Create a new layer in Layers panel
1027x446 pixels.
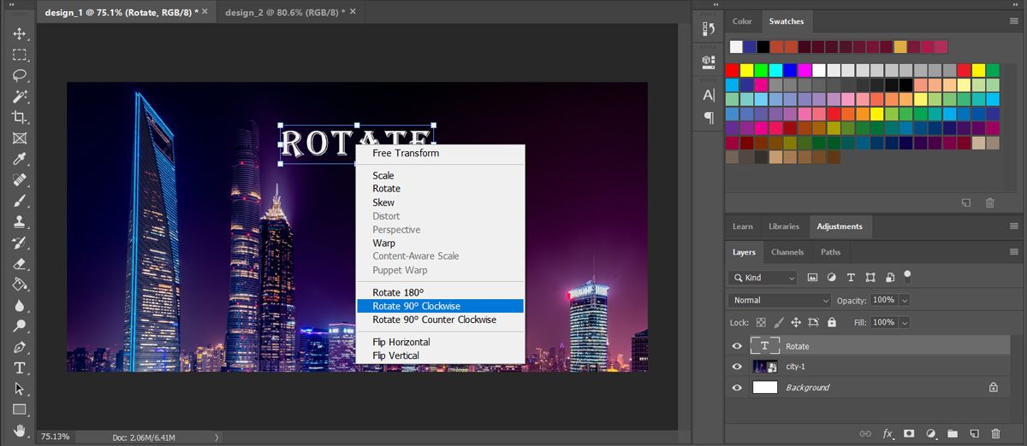(973, 433)
